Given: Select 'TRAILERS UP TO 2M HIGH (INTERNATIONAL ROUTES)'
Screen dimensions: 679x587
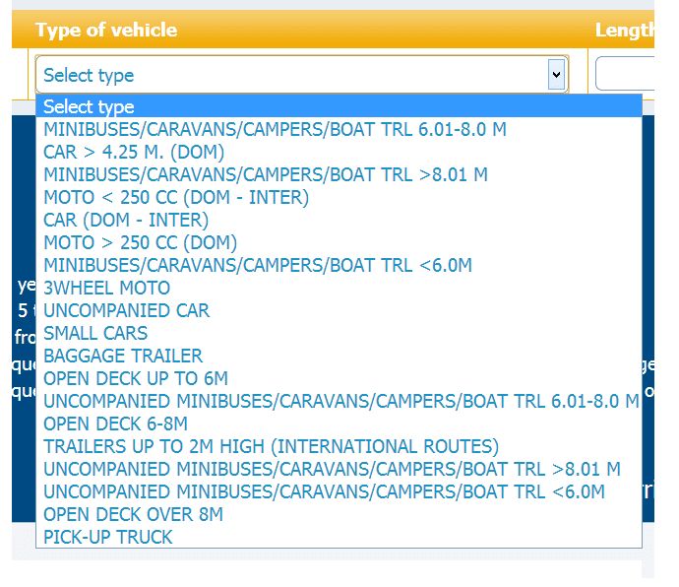Looking at the screenshot, I should click(x=272, y=446).
